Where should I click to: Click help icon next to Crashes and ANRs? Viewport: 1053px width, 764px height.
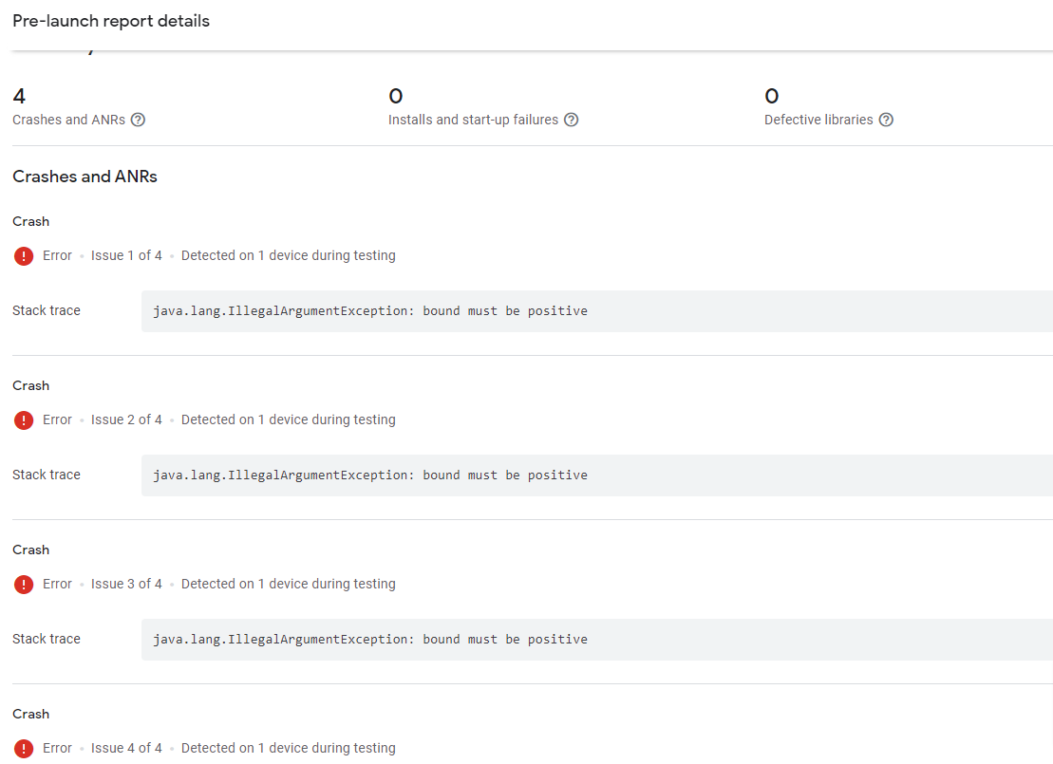(x=138, y=120)
